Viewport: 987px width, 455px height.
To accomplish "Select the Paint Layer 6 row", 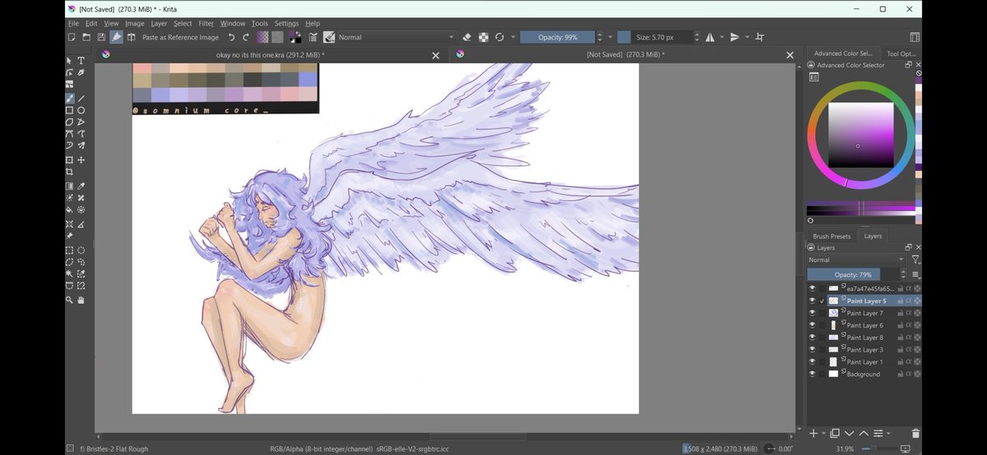I will click(864, 325).
